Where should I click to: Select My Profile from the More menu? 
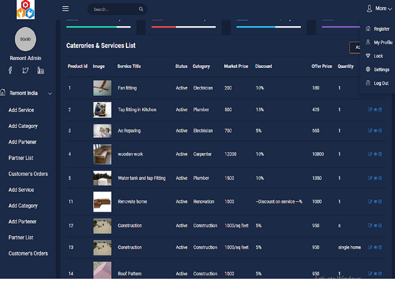coord(383,42)
